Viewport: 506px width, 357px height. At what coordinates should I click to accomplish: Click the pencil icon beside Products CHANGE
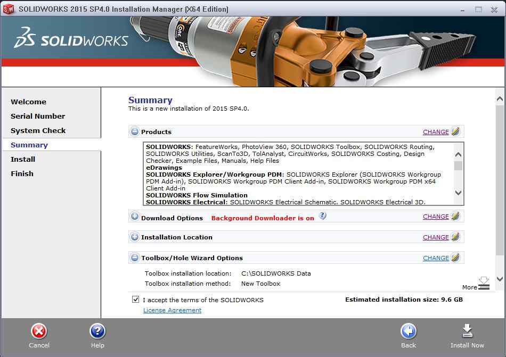455,131
